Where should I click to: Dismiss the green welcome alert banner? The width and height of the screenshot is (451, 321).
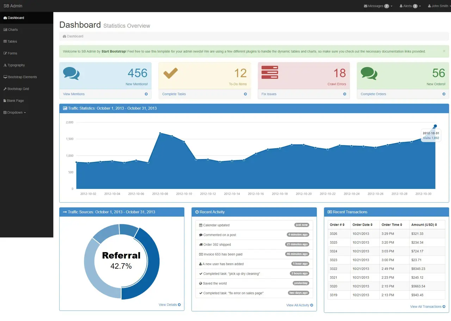(x=444, y=51)
